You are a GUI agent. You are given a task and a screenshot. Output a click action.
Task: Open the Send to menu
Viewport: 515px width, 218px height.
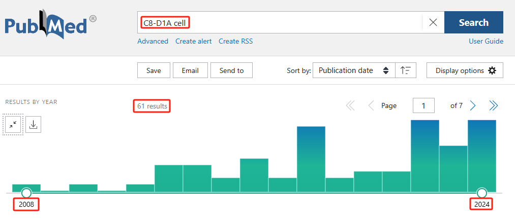(x=231, y=70)
